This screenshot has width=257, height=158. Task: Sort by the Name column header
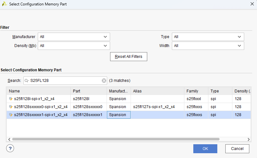point(38,91)
